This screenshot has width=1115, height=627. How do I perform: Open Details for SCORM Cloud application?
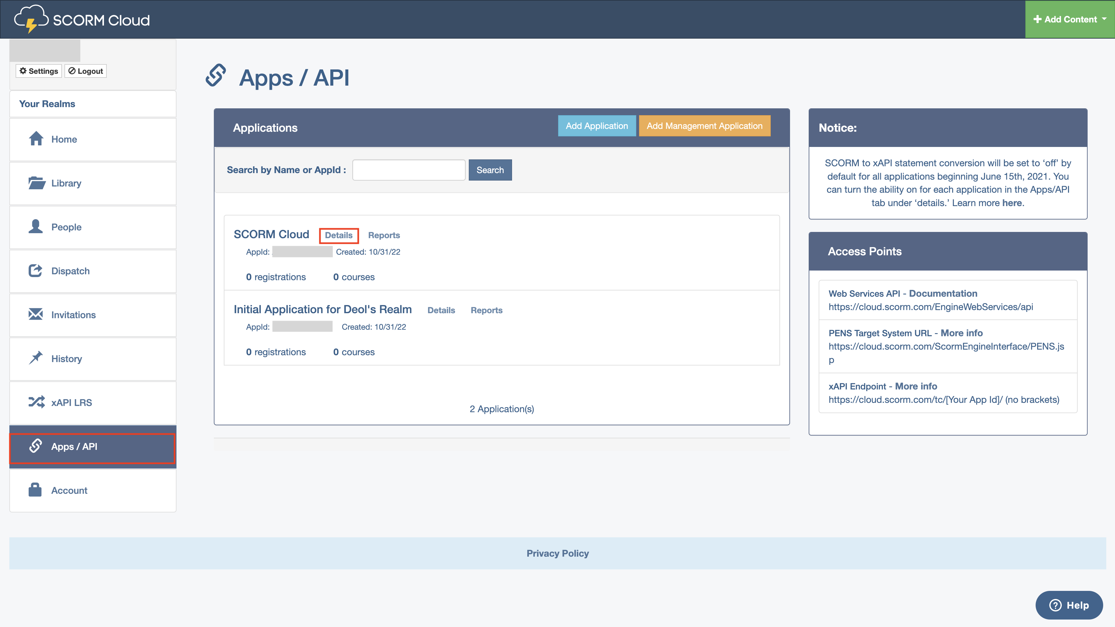(x=338, y=235)
